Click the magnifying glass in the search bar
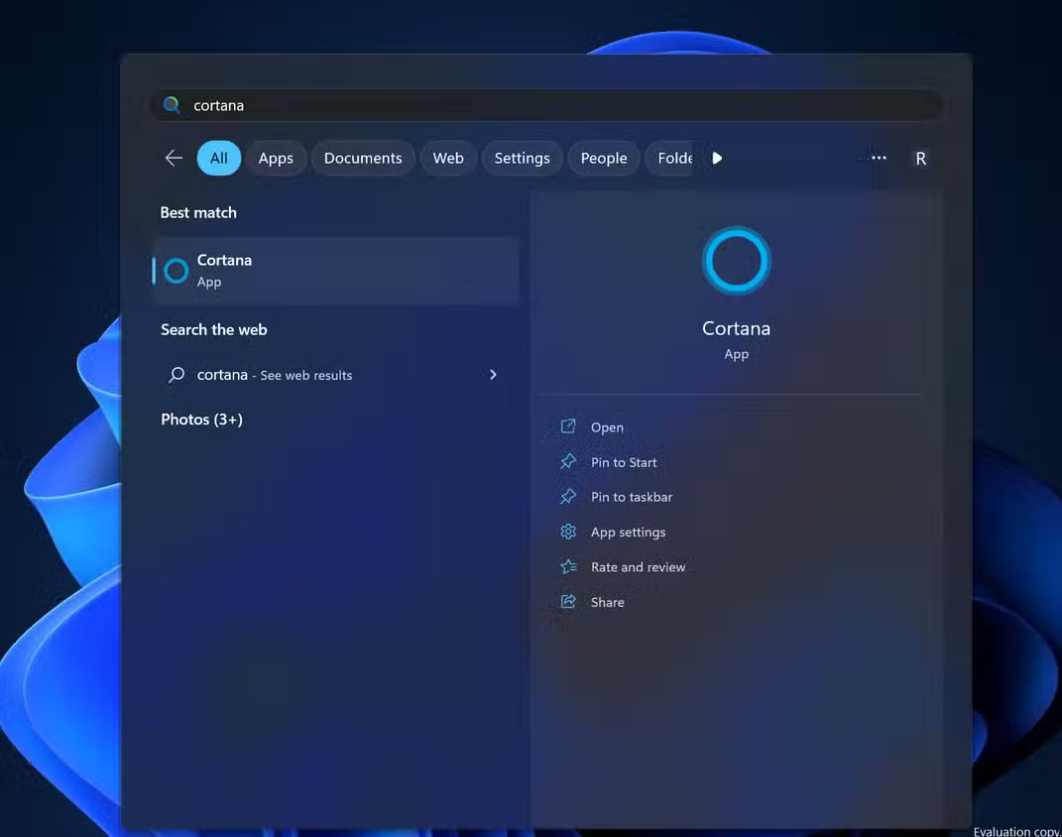The width and height of the screenshot is (1062, 837). 171,104
